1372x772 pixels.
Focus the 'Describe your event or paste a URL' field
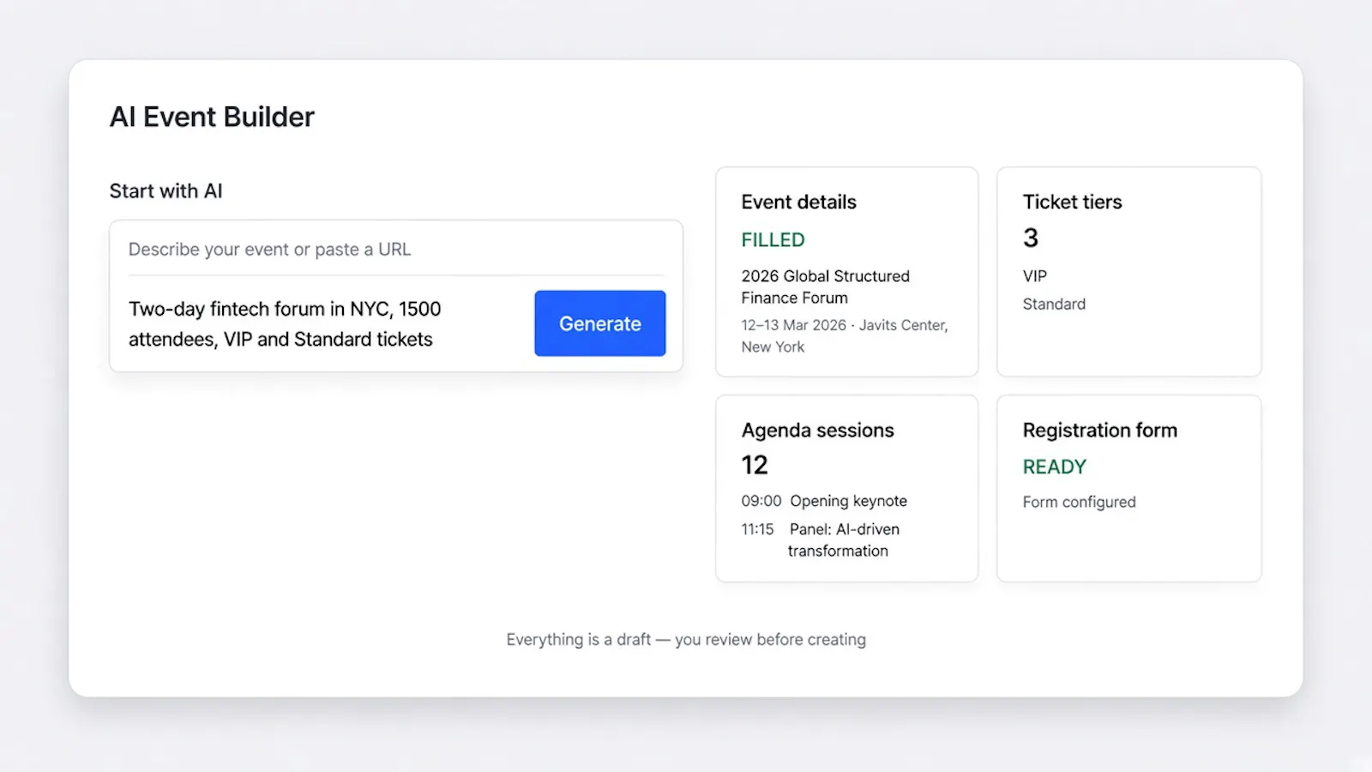tap(396, 249)
